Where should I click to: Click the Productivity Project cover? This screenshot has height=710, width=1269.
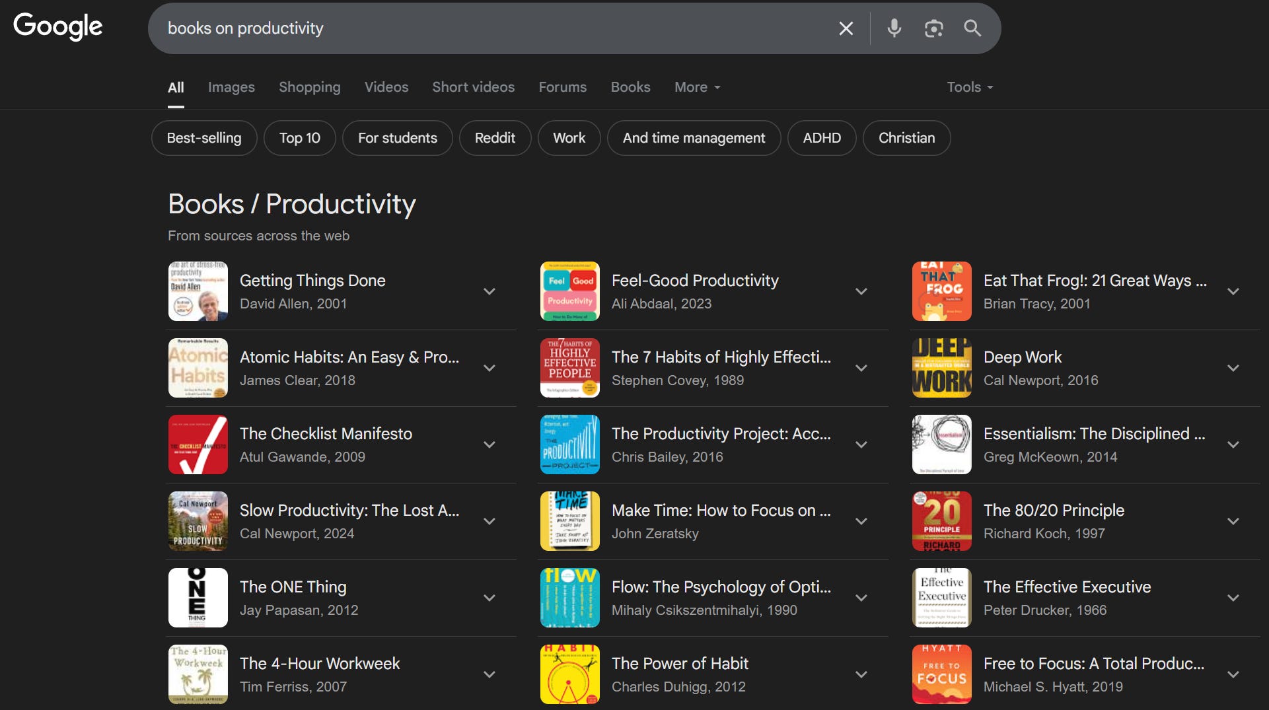point(570,444)
